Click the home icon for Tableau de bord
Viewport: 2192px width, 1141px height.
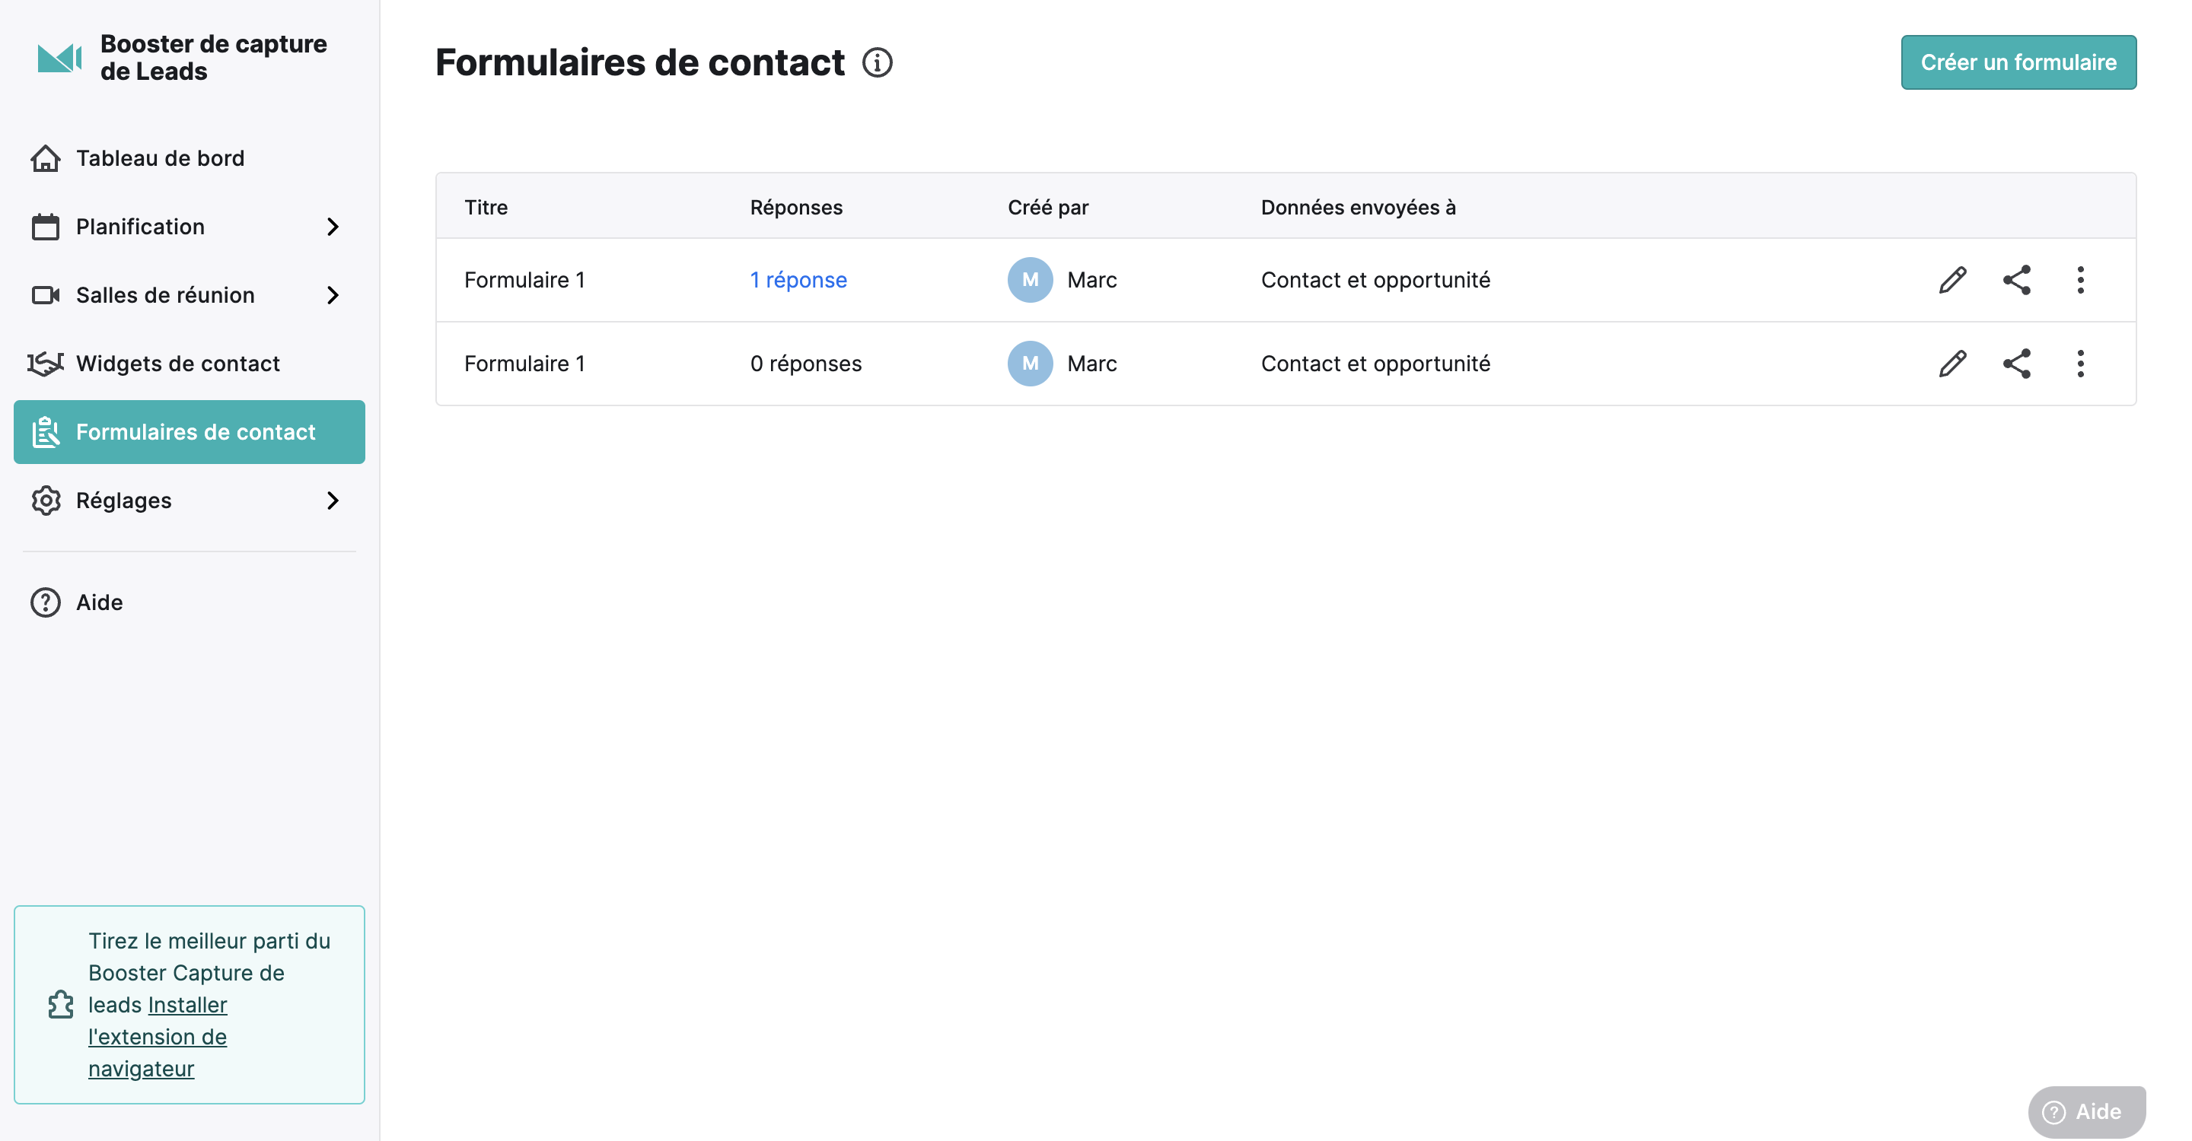45,158
